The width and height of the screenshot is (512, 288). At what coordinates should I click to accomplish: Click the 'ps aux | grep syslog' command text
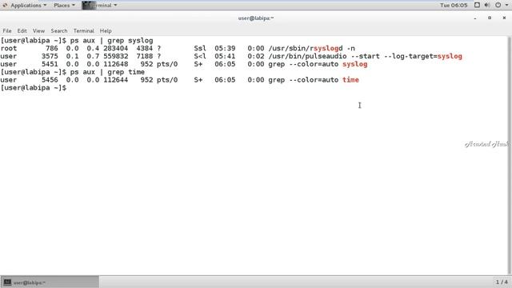[x=111, y=41]
